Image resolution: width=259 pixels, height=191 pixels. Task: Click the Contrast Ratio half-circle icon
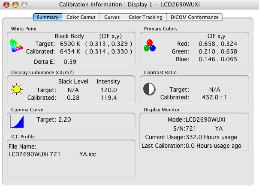(x=149, y=89)
